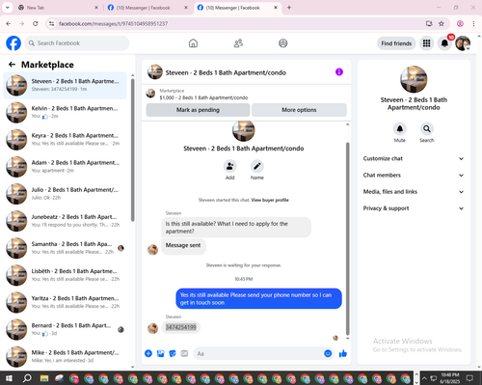Open View buyer profile link

pyautogui.click(x=270, y=200)
